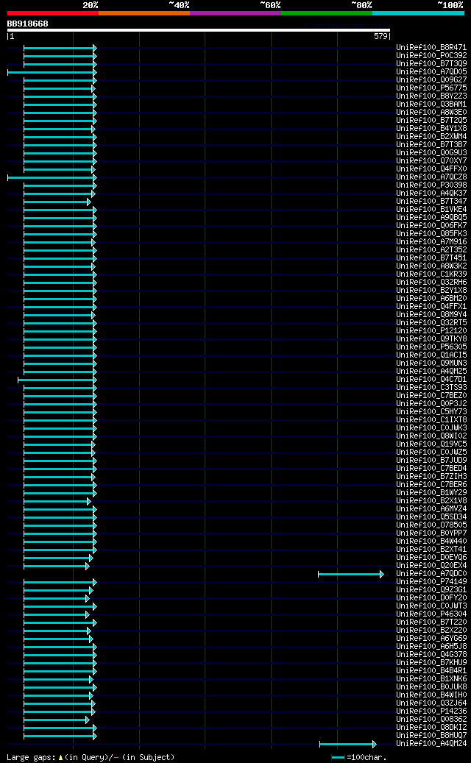Click the red 20% color legend segment

(52, 13)
